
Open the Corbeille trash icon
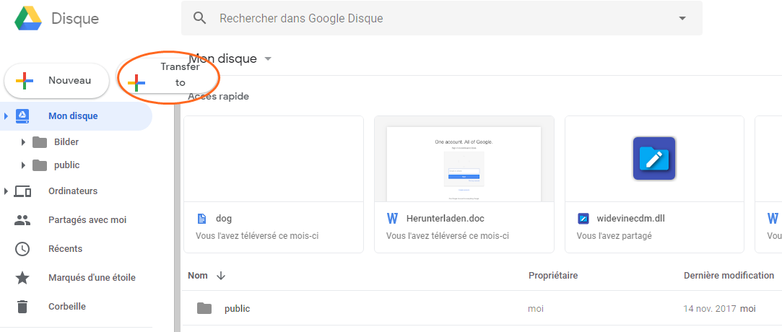(22, 307)
